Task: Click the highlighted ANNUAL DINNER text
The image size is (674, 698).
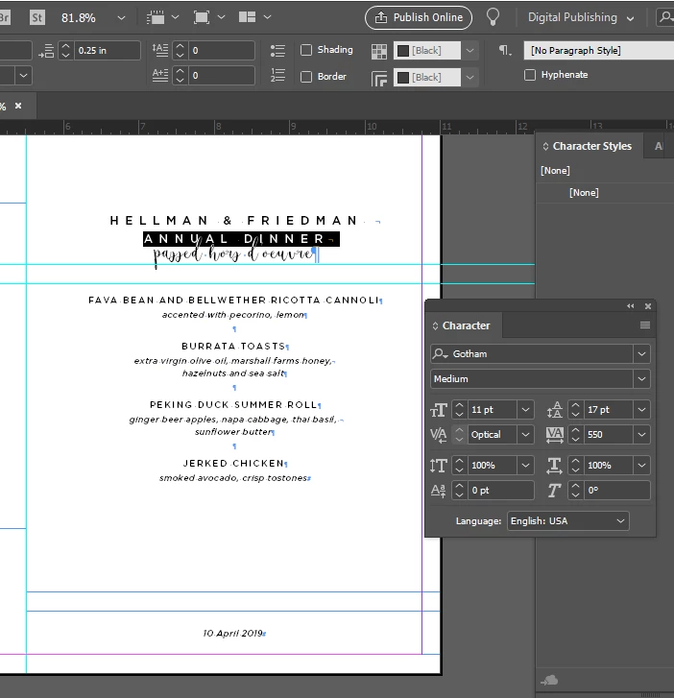Action: coord(241,239)
